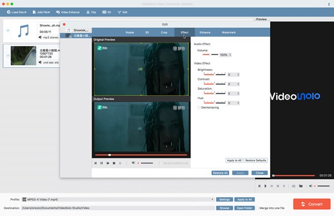Toggle Merge into one file checkbox
334x216 pixels.
(x=257, y=208)
